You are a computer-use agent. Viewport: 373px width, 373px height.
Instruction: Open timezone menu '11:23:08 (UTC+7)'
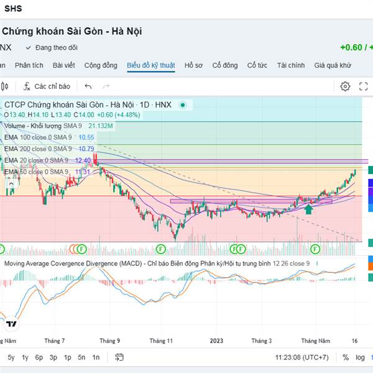[x=302, y=357]
